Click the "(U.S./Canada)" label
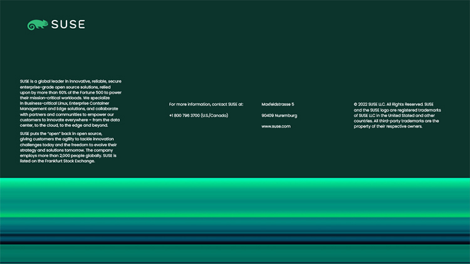This screenshot has height=264, width=470. (214, 115)
